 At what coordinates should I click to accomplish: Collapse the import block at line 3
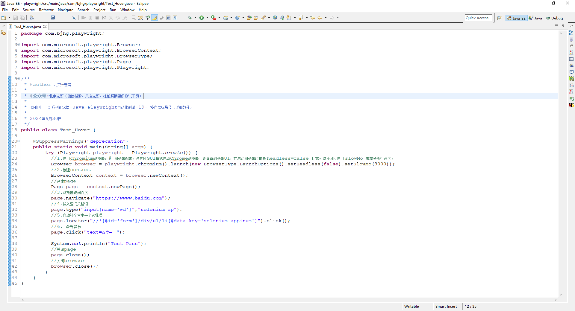click(x=19, y=45)
